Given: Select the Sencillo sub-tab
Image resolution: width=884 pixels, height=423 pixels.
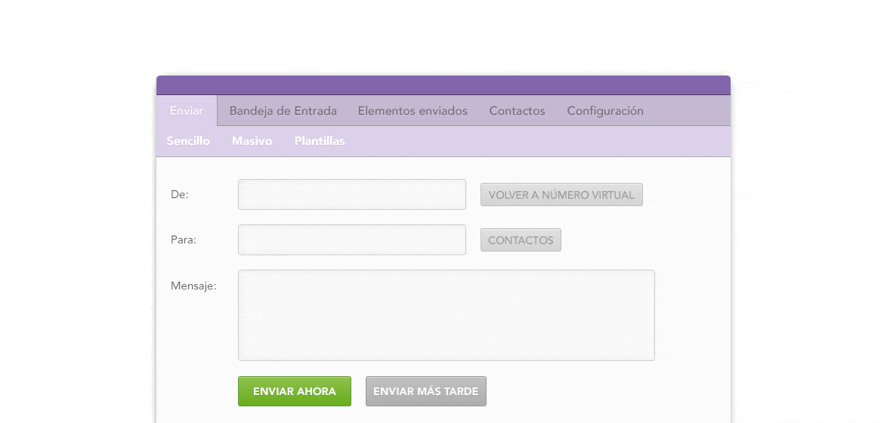Looking at the screenshot, I should [188, 141].
